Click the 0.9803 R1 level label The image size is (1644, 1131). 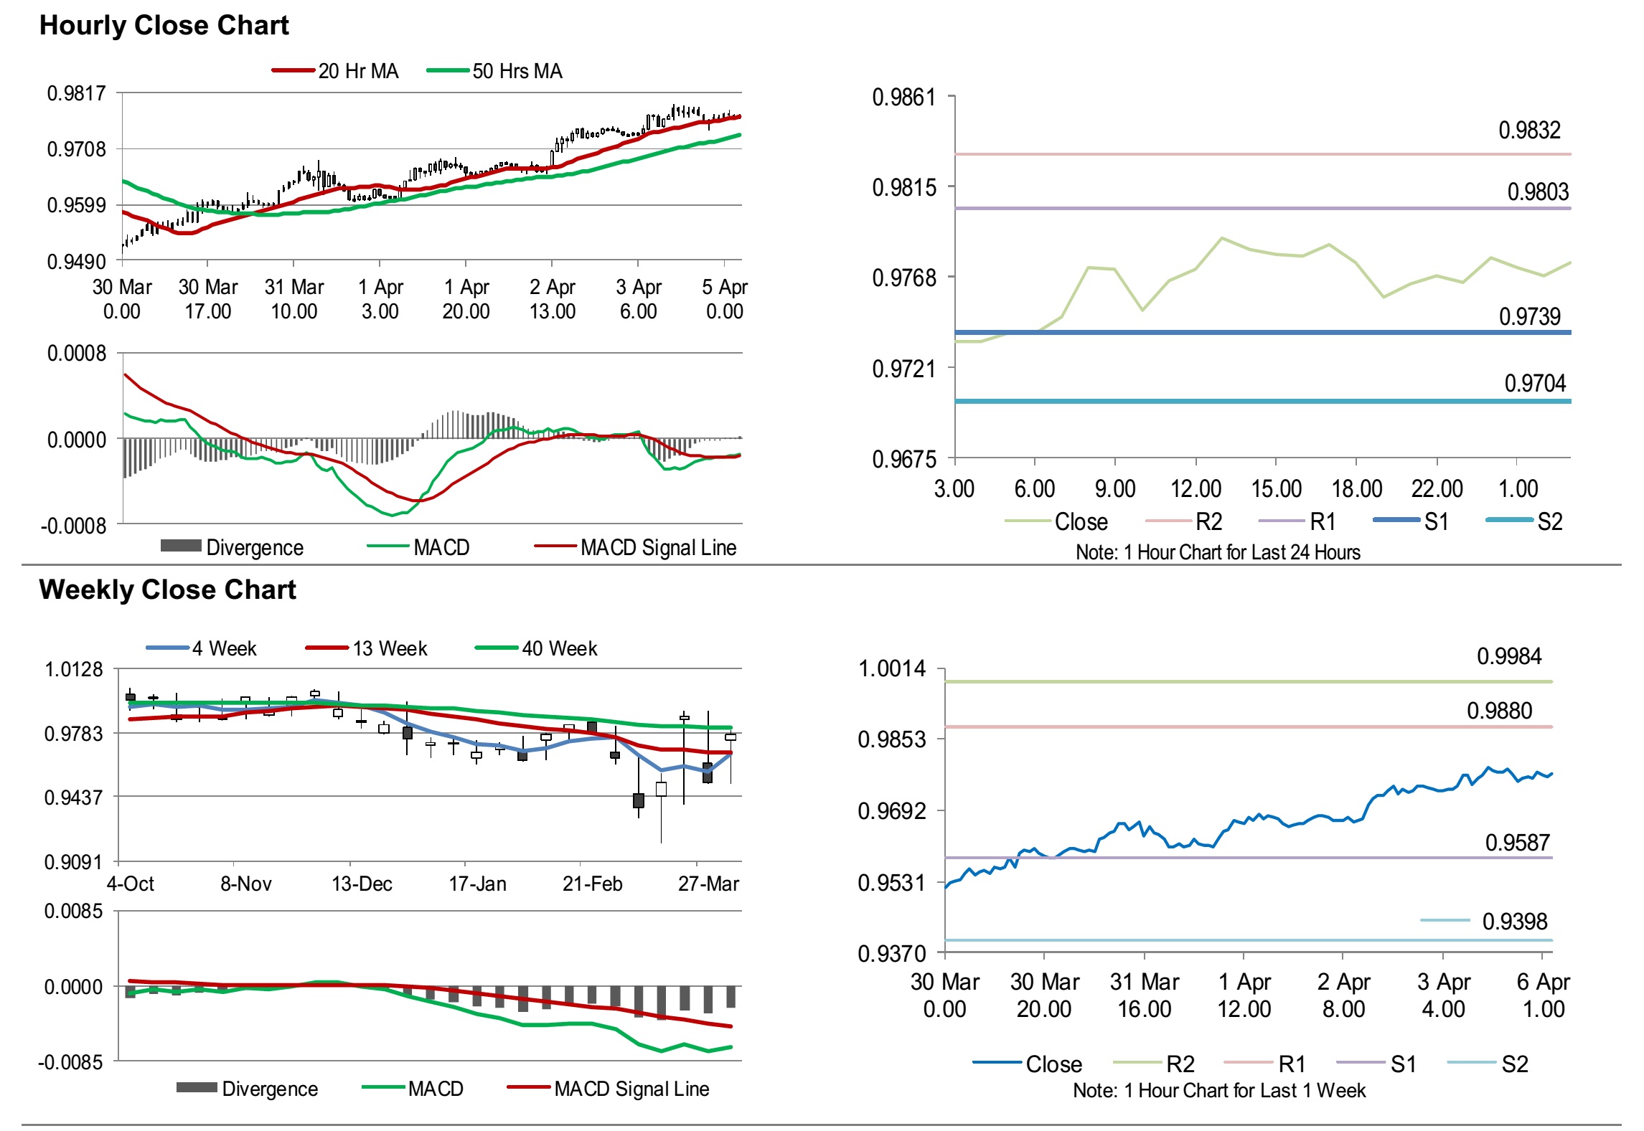[1537, 191]
